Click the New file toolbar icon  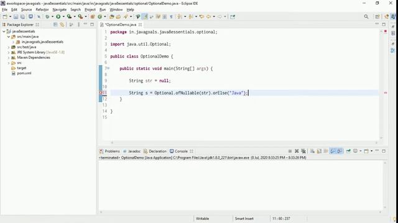(5, 17)
